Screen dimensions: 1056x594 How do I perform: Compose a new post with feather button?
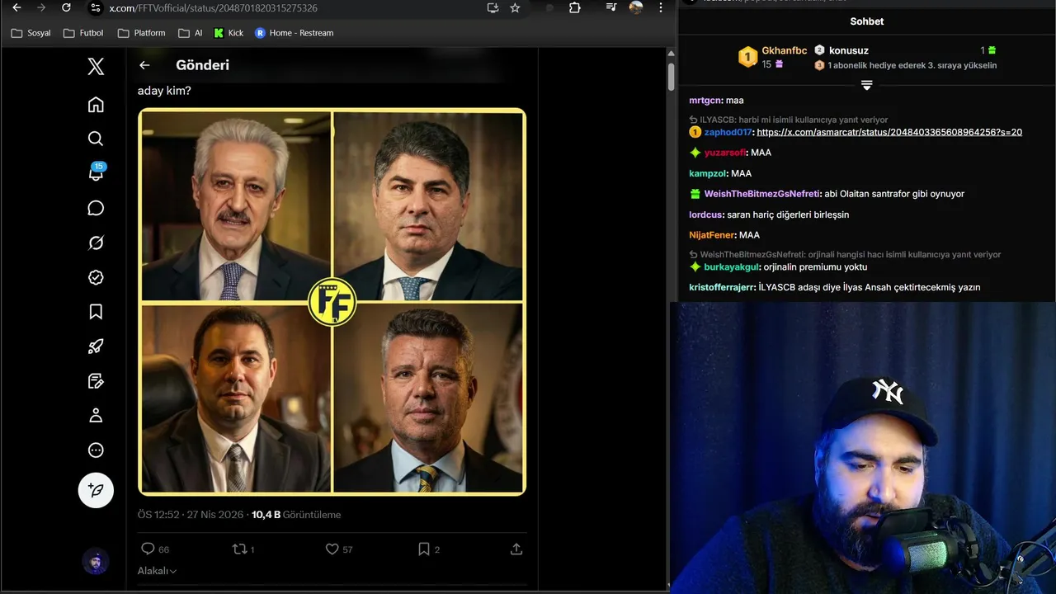(x=96, y=490)
